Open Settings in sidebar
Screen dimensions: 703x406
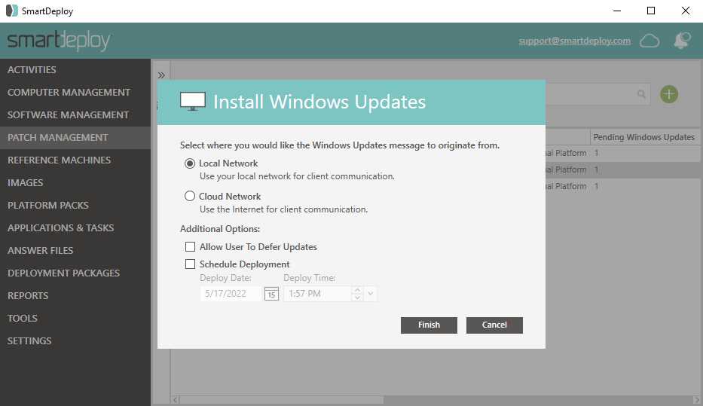tap(29, 341)
